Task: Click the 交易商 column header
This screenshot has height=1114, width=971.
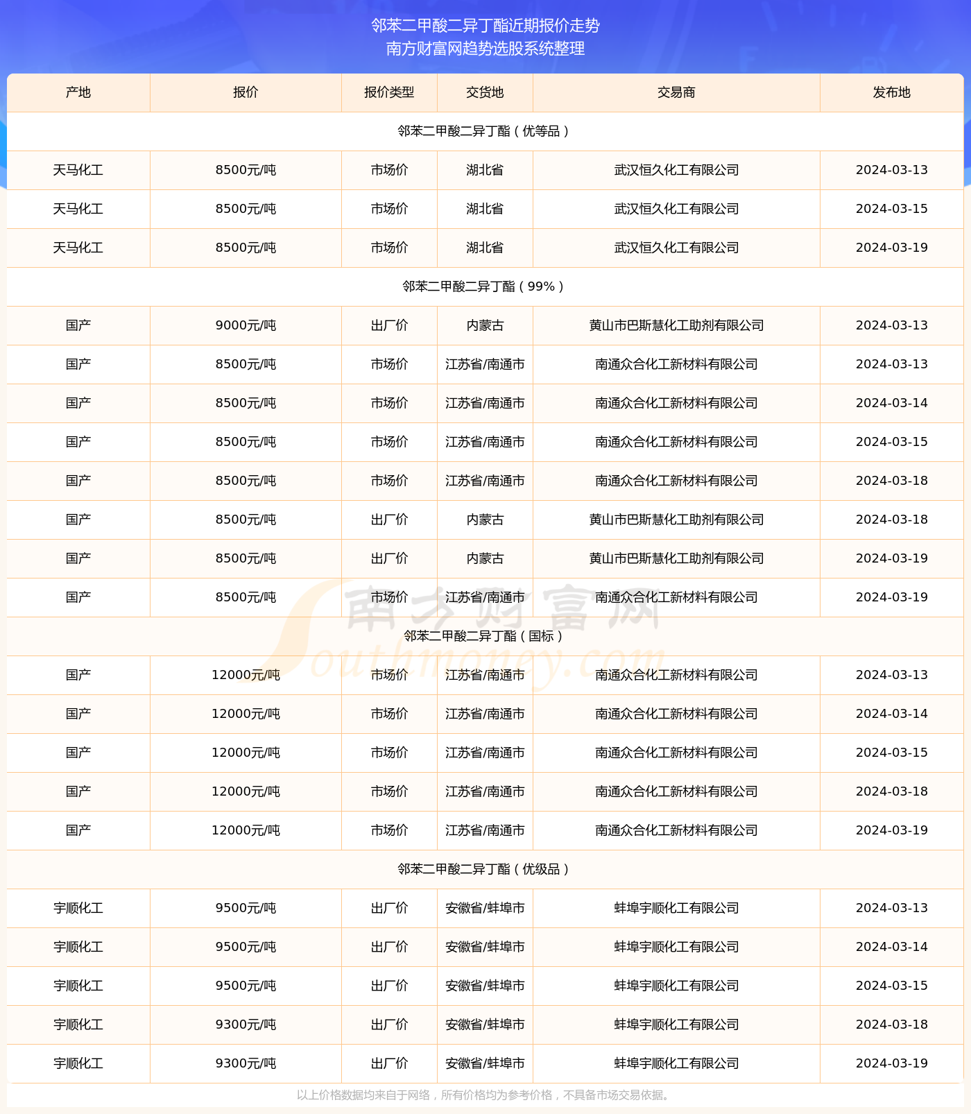Action: (676, 92)
